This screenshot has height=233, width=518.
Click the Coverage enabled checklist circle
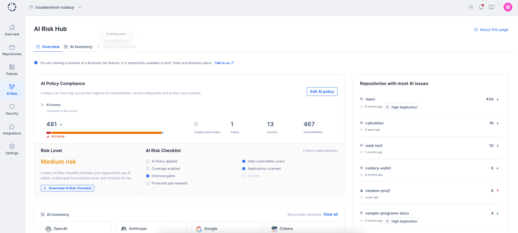(148, 169)
